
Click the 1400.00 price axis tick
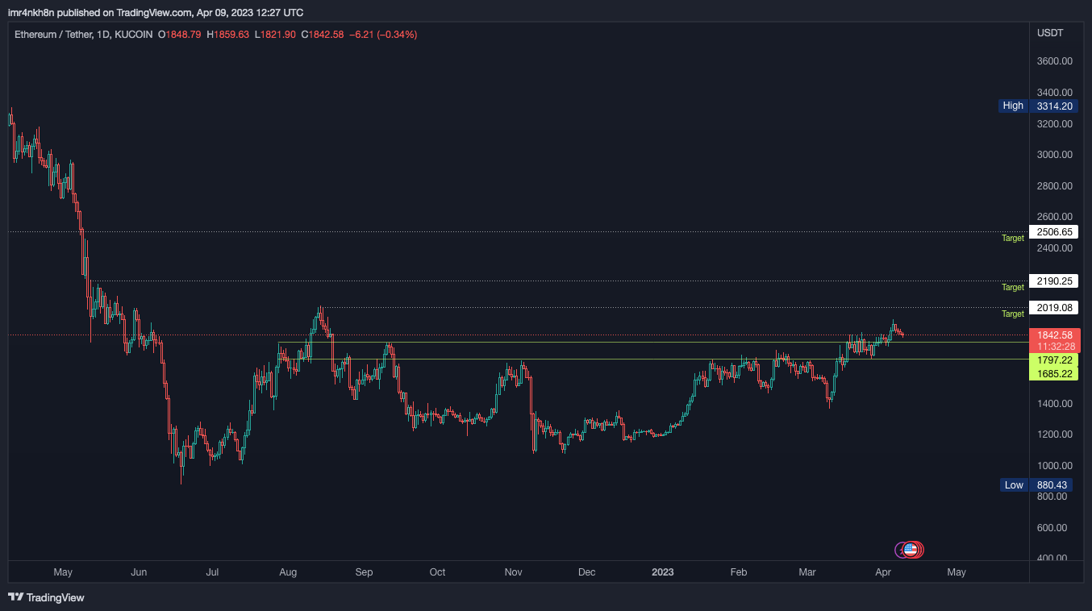point(1054,404)
